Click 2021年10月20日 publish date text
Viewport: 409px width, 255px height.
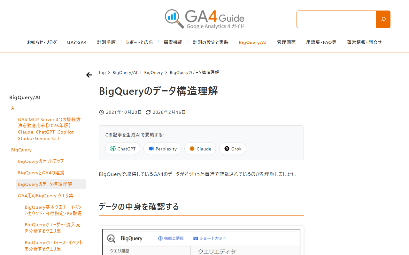pyautogui.click(x=124, y=112)
